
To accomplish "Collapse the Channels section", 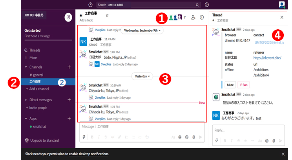I will click(x=26, y=67).
